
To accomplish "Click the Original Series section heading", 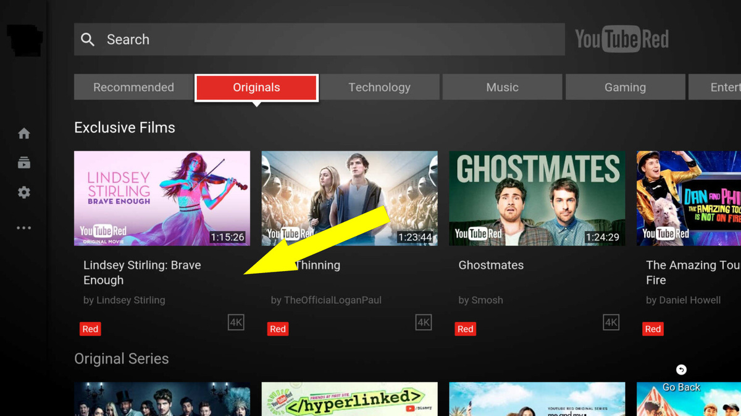I will coord(122,359).
